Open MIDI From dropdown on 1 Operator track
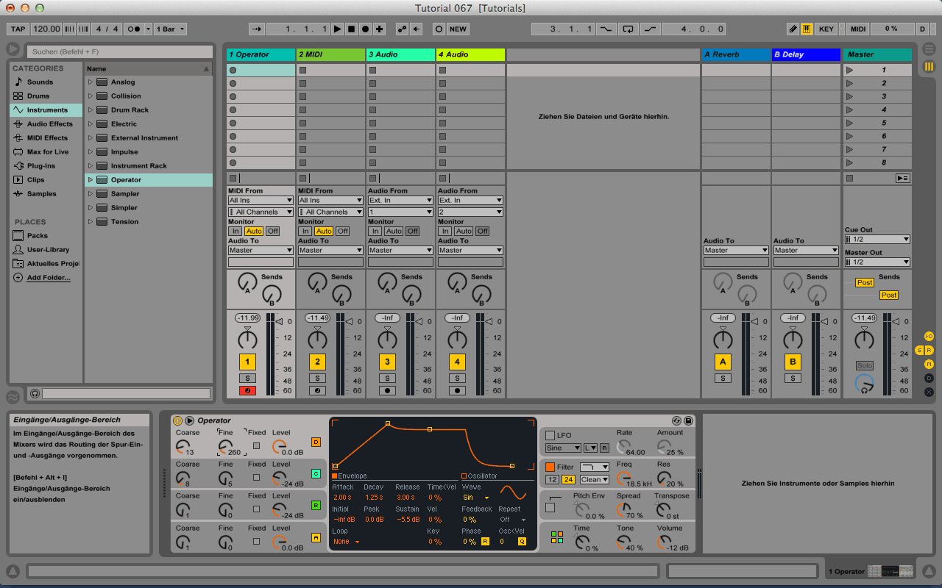The height and width of the screenshot is (588, 942). pyautogui.click(x=261, y=200)
